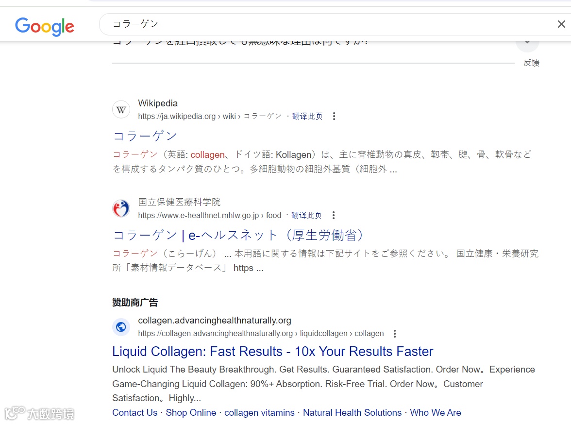Click the 国立保健医療科学院 favicon

pos(121,208)
